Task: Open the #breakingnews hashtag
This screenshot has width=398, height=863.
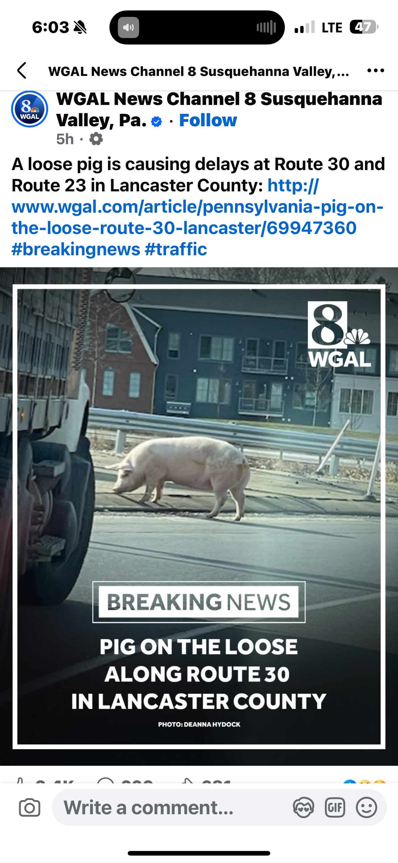Action: pyautogui.click(x=76, y=249)
